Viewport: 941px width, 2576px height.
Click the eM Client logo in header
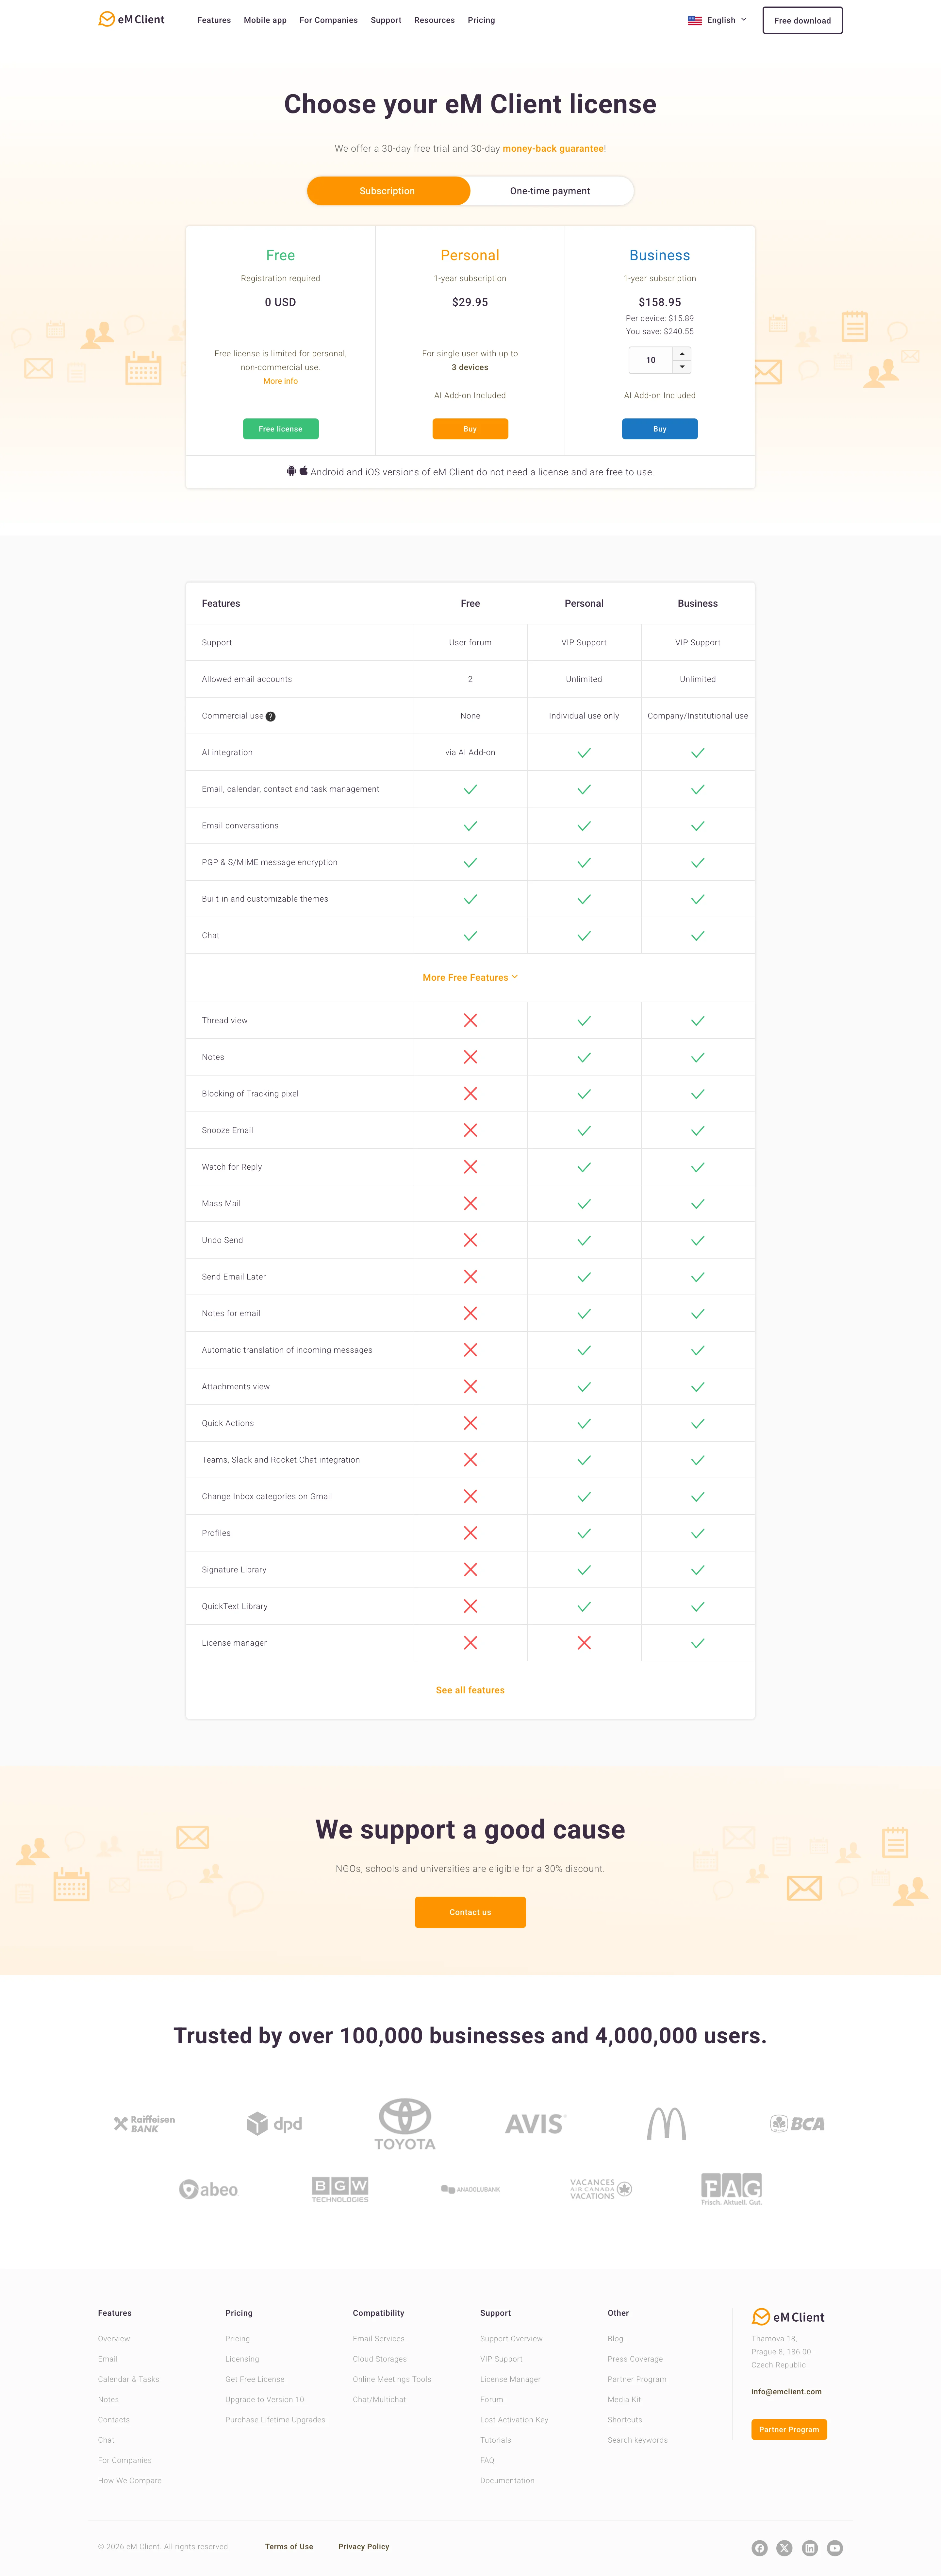coord(131,19)
